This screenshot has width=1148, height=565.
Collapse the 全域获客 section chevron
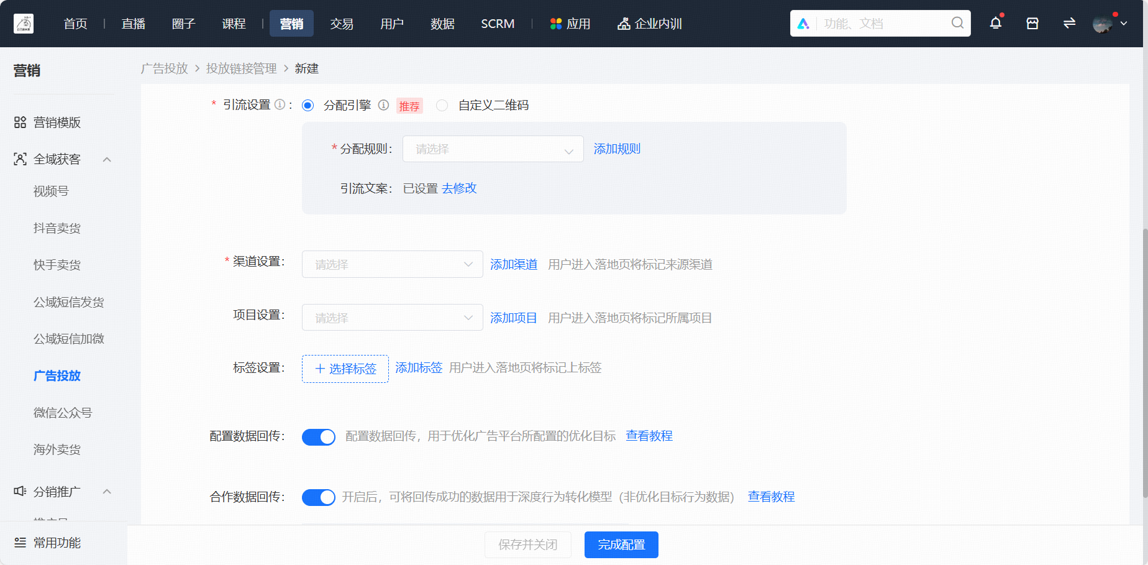click(x=107, y=160)
